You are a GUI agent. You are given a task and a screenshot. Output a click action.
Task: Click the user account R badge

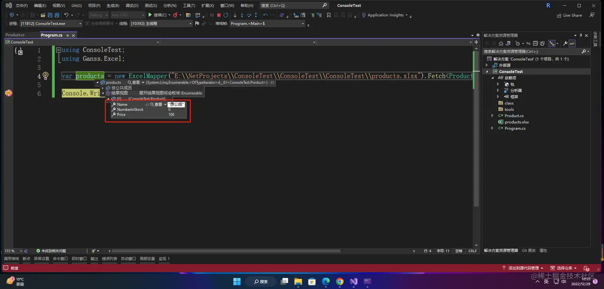(x=548, y=6)
